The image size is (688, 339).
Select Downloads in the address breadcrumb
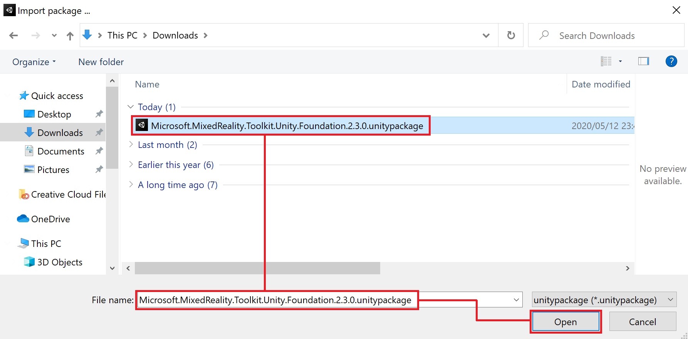pos(175,35)
